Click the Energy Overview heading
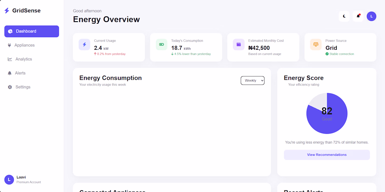 [x=106, y=19]
